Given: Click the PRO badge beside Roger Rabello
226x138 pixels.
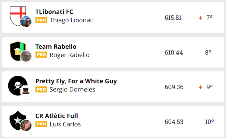Looking at the screenshot, I should click(x=41, y=55).
